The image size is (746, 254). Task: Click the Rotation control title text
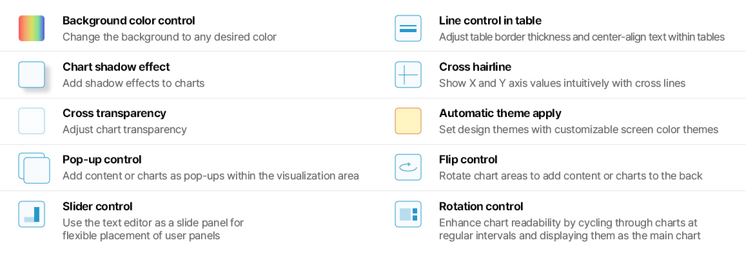(481, 206)
